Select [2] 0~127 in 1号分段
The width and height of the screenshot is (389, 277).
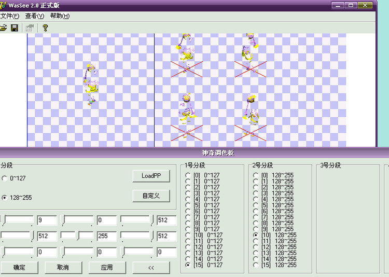click(x=202, y=187)
